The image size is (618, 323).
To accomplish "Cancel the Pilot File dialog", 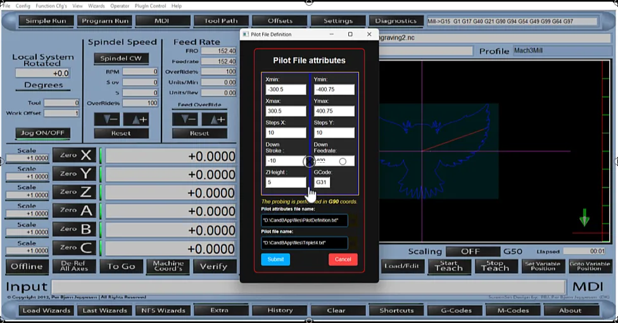I will pos(343,259).
